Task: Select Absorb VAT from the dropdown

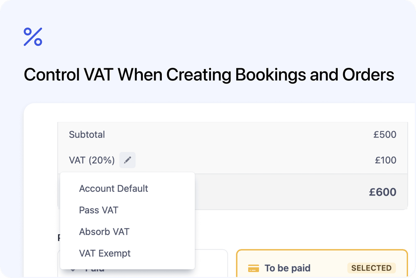Action: (104, 232)
